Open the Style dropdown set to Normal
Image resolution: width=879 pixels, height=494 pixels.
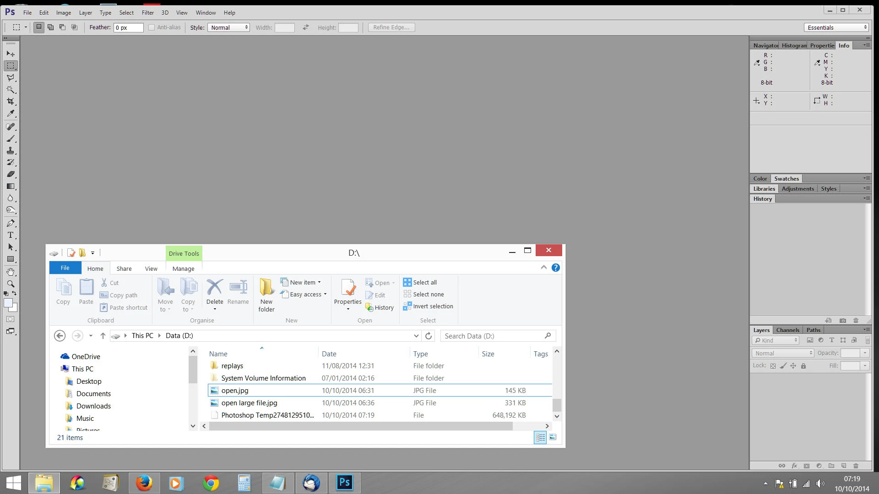click(x=229, y=27)
